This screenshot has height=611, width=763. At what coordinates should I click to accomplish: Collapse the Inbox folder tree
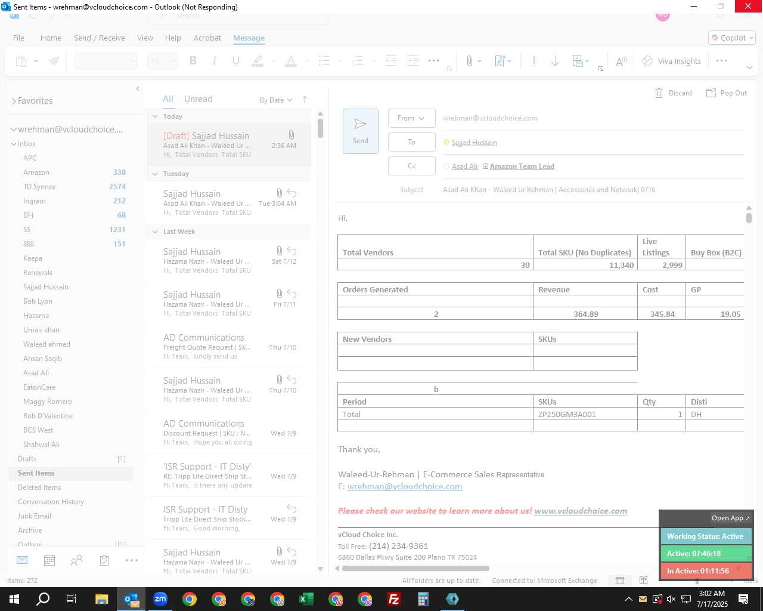14,144
